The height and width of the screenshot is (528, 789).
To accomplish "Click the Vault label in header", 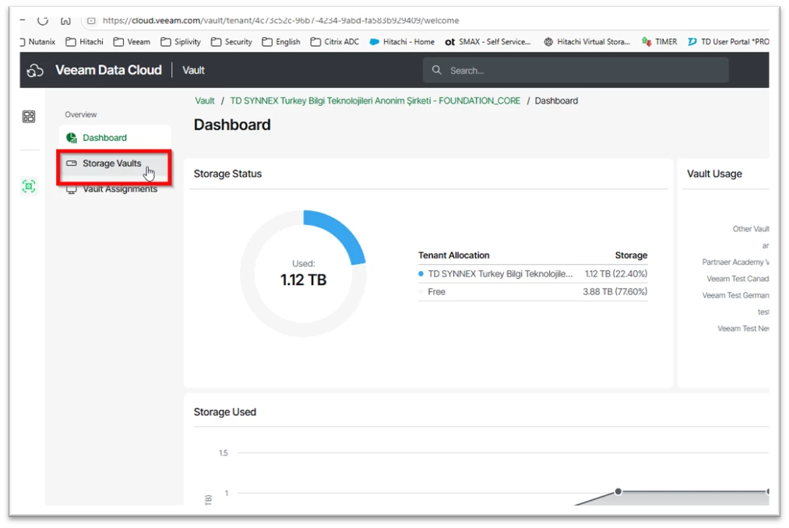I will 193,70.
